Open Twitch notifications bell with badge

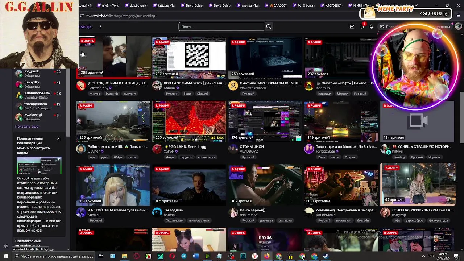[x=362, y=26]
